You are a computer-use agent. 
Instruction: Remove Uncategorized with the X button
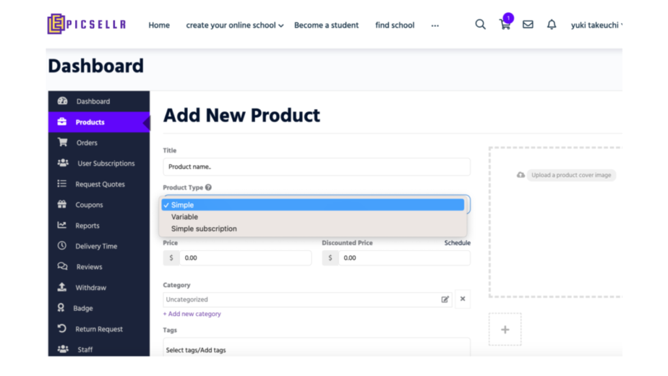(463, 299)
